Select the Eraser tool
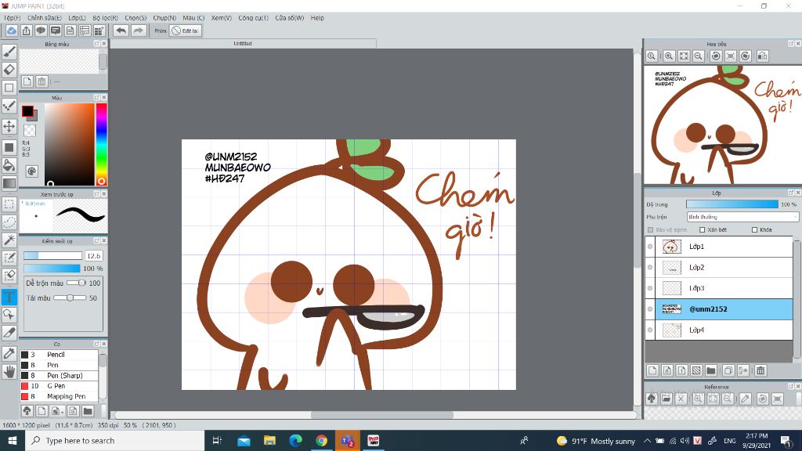The height and width of the screenshot is (451, 802). tap(9, 70)
